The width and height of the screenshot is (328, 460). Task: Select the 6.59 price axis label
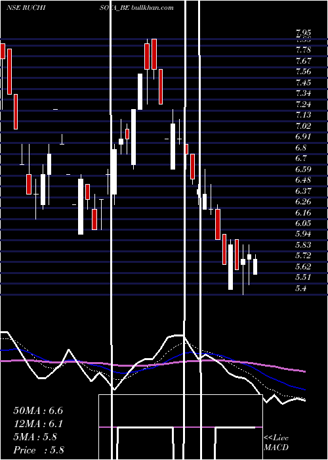pyautogui.click(x=303, y=170)
